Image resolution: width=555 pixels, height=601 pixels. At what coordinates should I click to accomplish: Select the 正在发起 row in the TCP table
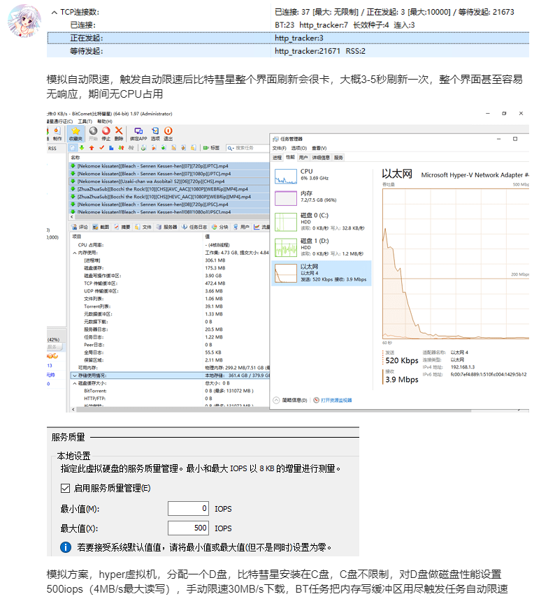tap(288, 38)
